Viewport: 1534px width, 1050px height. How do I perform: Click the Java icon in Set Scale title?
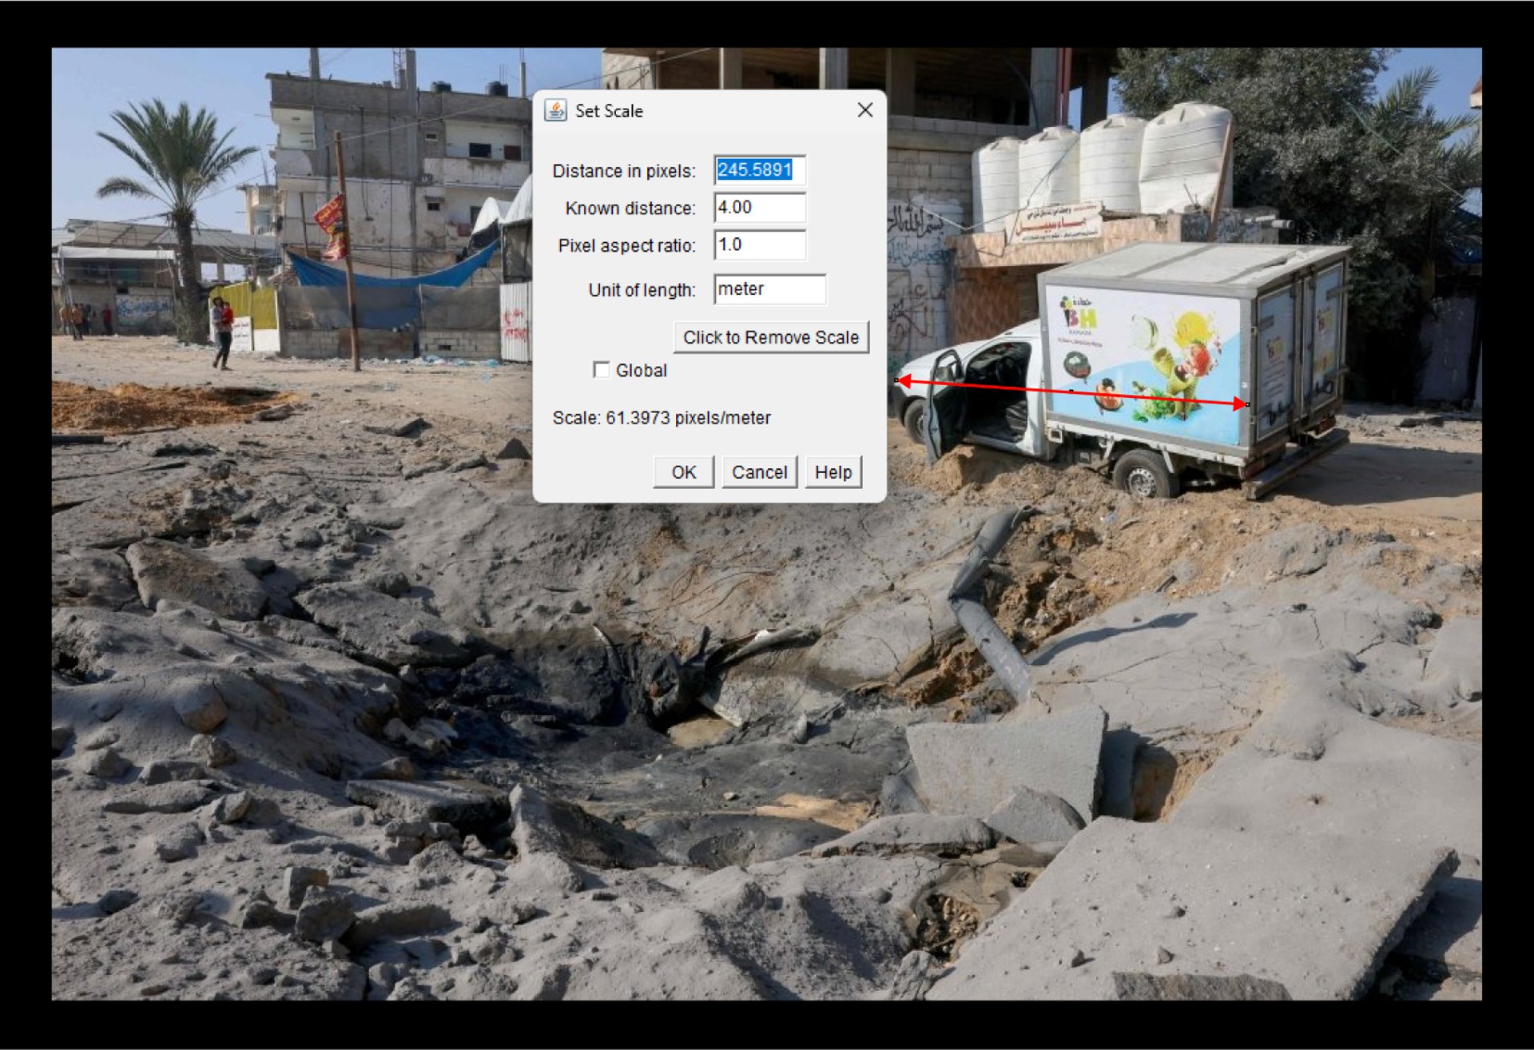tap(555, 110)
